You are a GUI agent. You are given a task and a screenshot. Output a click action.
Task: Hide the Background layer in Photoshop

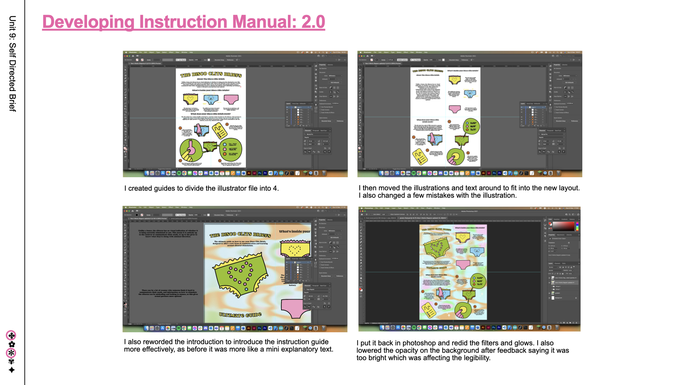549,298
